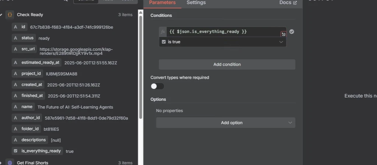Click the folder_id field pill

[x=26, y=129]
